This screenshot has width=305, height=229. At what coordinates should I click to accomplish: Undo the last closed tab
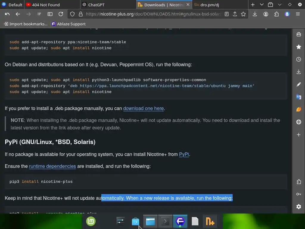pos(7,14)
